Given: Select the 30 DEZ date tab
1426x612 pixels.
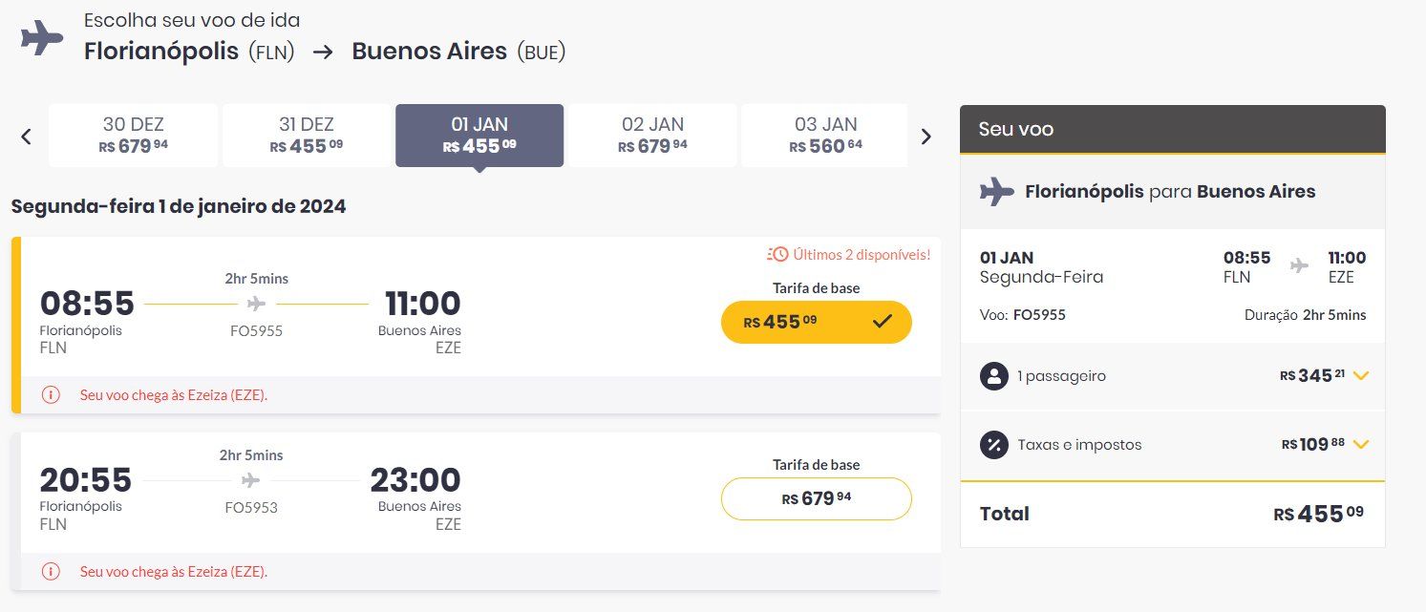Looking at the screenshot, I should (x=134, y=136).
